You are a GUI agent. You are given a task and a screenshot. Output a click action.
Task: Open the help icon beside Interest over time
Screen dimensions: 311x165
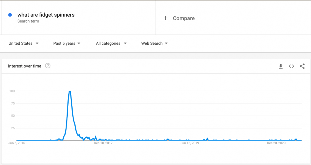point(48,66)
